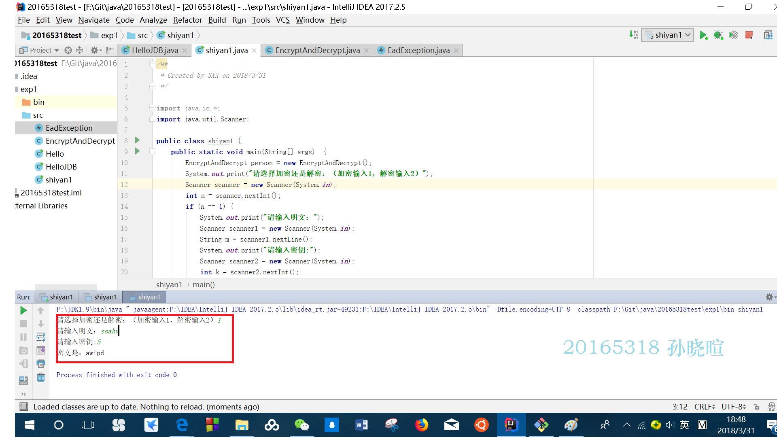Click the Pause Output icon
The width and height of the screenshot is (777, 437).
click(23, 337)
